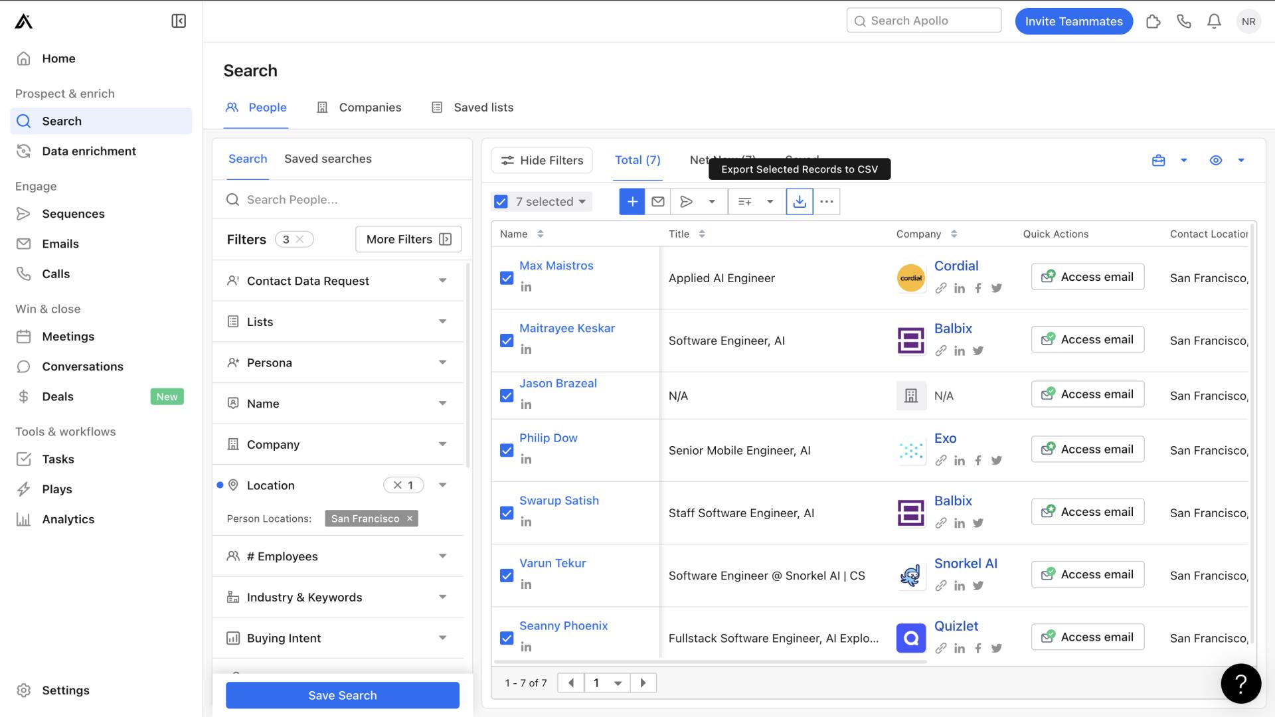Click the Export Selected Records to CSV icon
Screen dimensions: 1275x717
point(799,201)
